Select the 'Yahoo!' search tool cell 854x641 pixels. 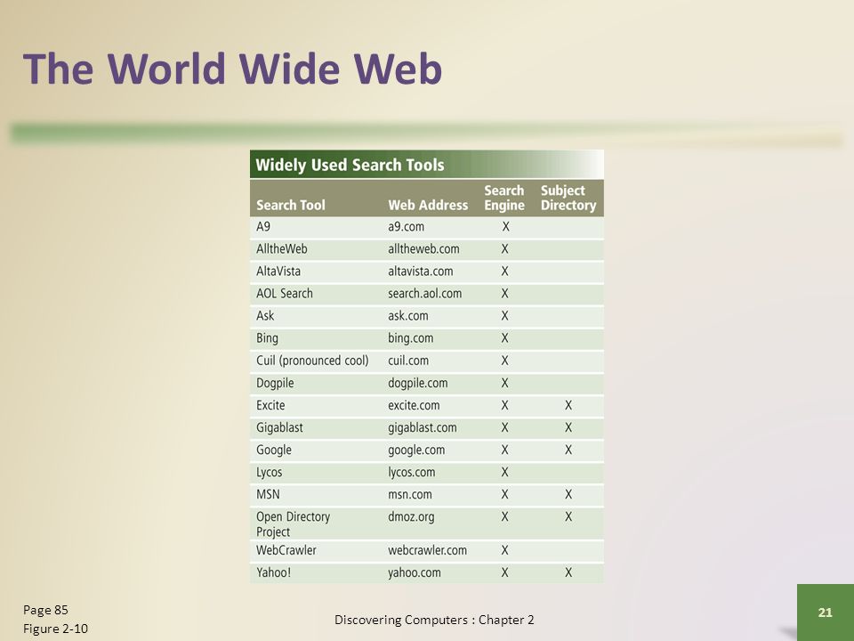pyautogui.click(x=273, y=572)
